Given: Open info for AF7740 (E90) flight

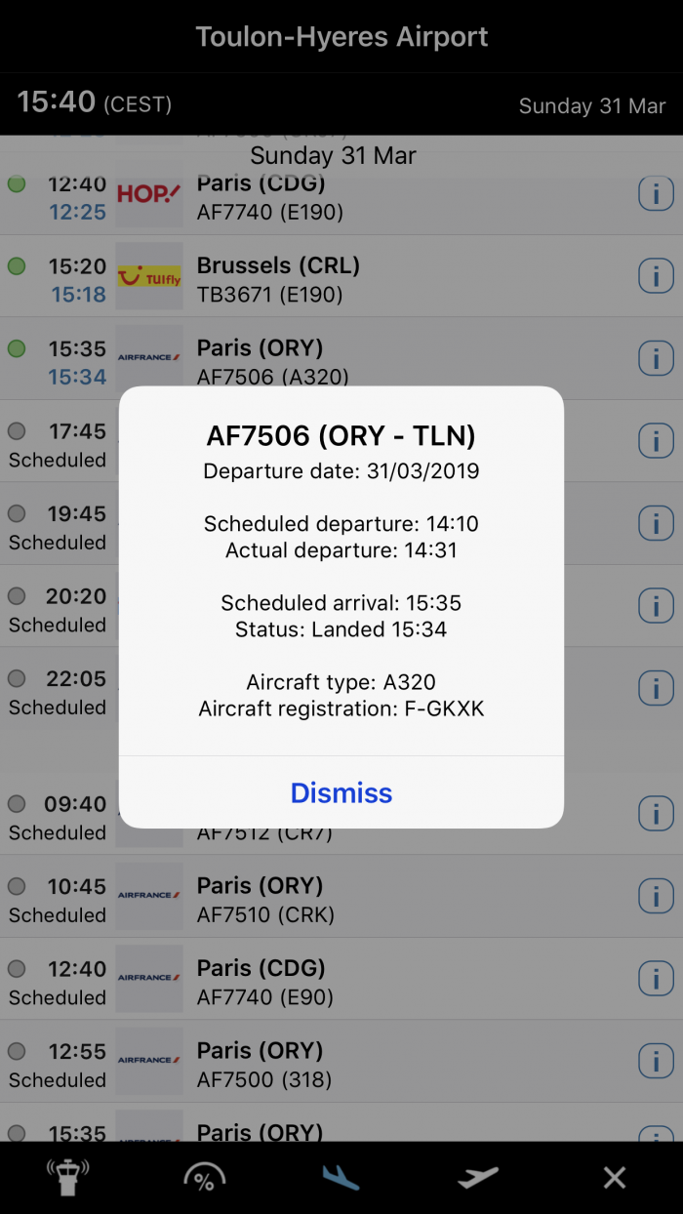Looking at the screenshot, I should tap(656, 978).
